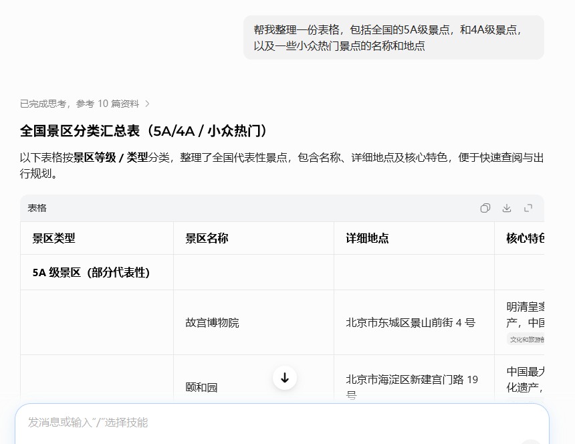This screenshot has height=444, width=575.
Task: Select the 中国最大 feature cell of 颐和园
Action: tap(520, 380)
